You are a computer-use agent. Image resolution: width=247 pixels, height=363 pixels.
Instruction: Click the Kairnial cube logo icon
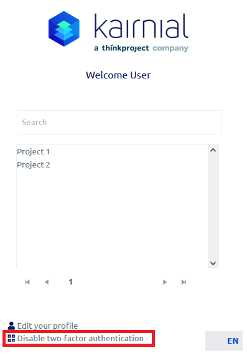coord(64,29)
